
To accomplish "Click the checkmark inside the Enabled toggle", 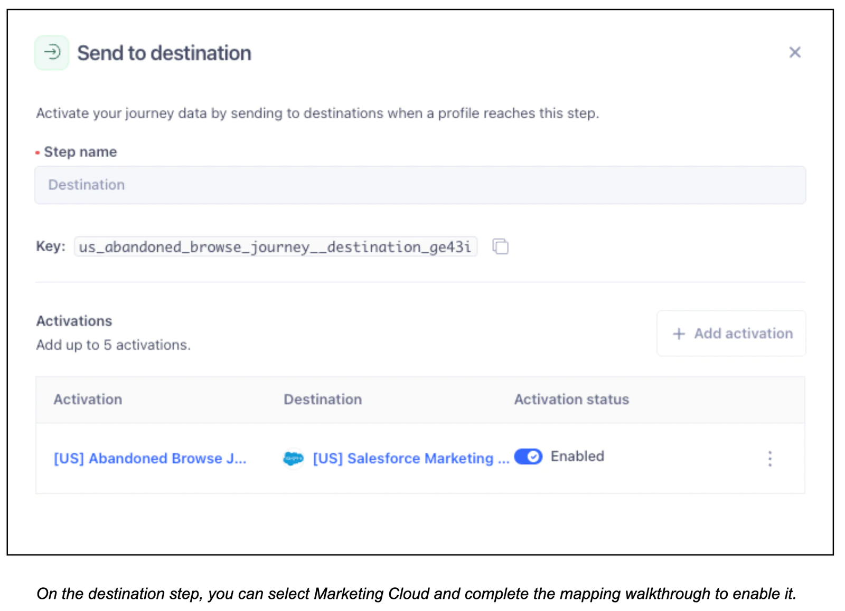I will pos(534,457).
